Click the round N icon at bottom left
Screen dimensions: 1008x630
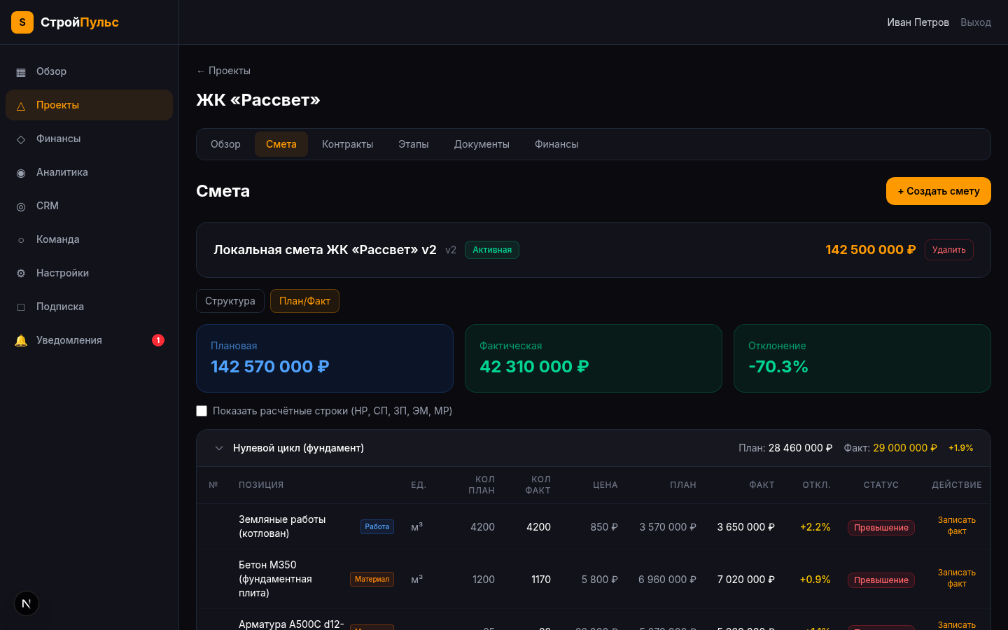click(27, 603)
